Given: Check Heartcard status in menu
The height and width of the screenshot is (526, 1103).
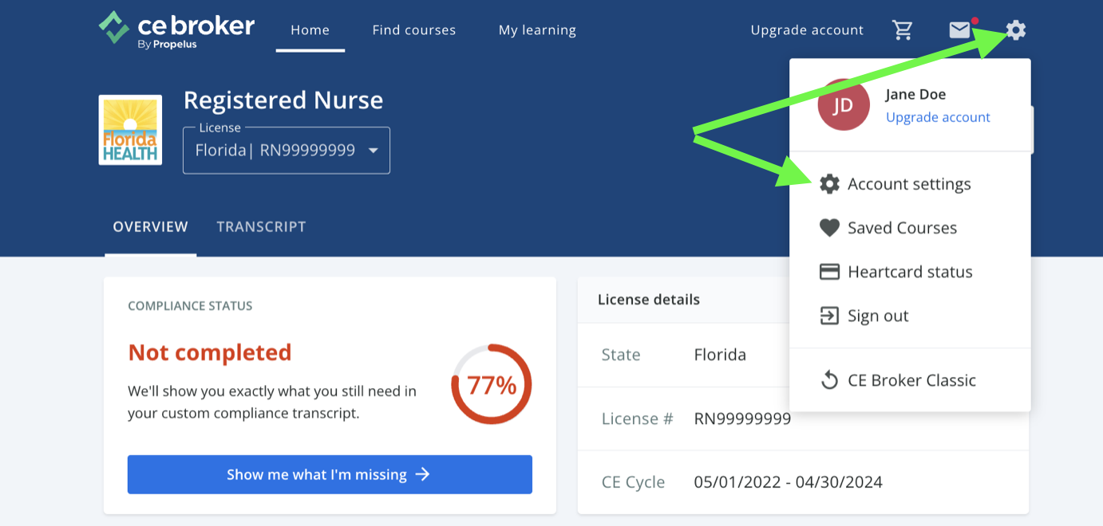Looking at the screenshot, I should coord(909,272).
